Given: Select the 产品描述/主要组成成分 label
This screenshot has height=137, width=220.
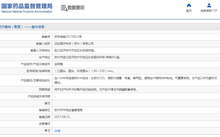Looking at the screenshot, I should click(x=35, y=80).
